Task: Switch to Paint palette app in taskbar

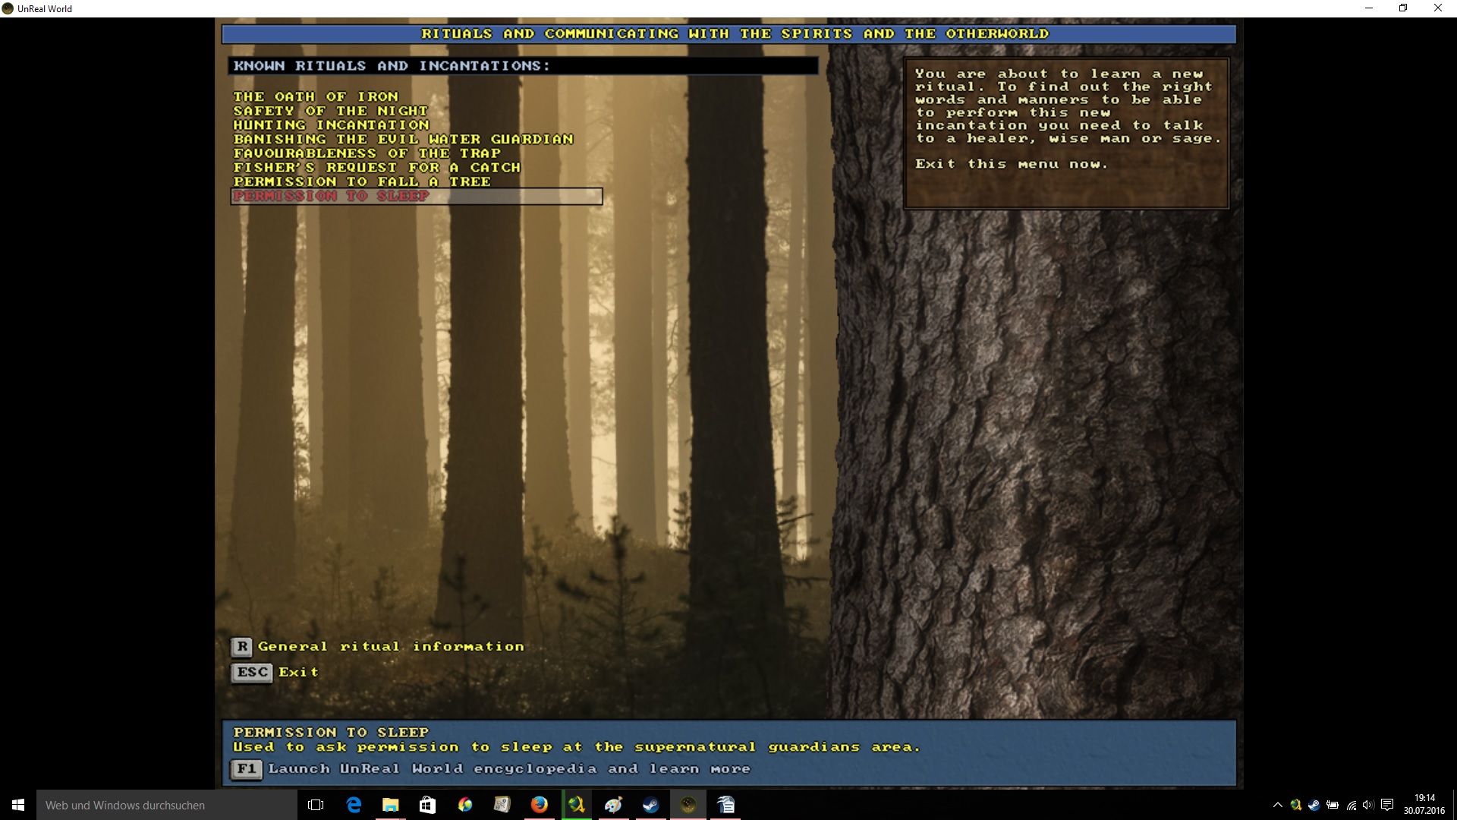Action: pyautogui.click(x=614, y=805)
